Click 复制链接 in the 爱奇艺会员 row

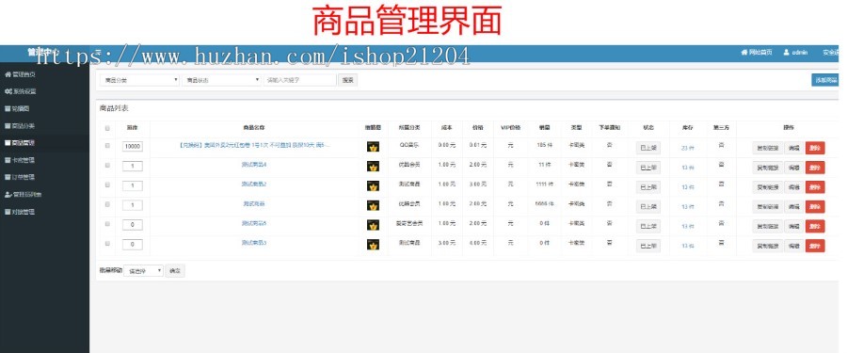coord(767,227)
